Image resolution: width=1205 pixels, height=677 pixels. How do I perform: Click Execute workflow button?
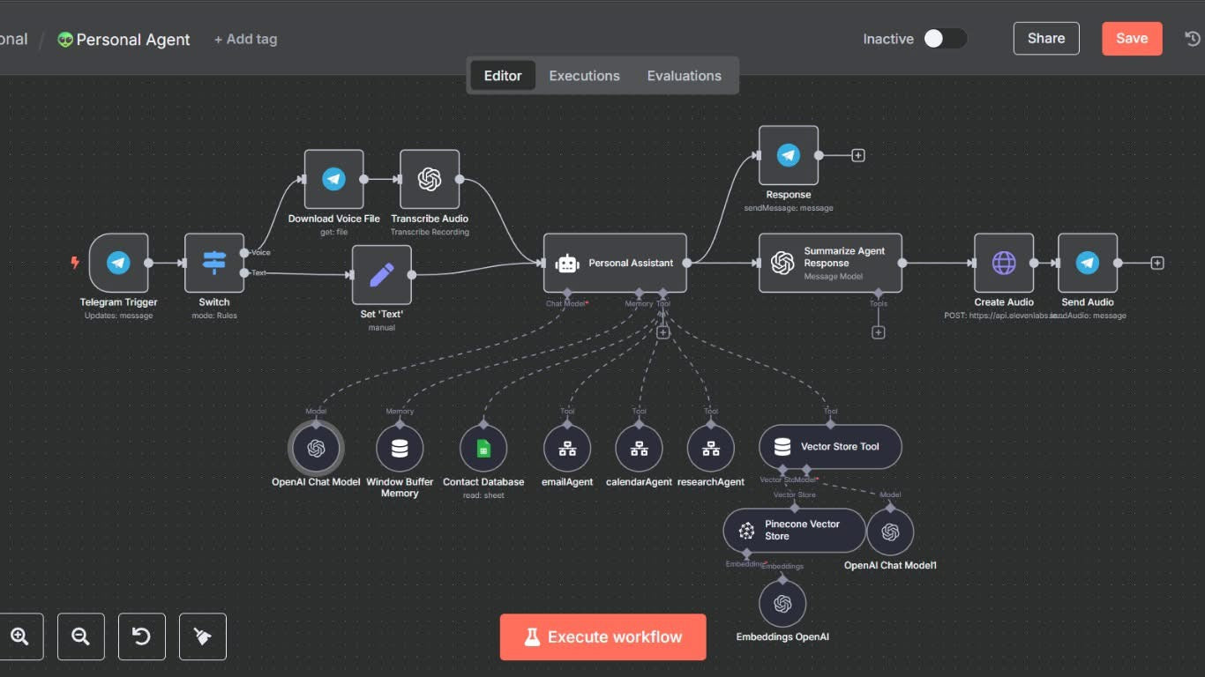(603, 637)
